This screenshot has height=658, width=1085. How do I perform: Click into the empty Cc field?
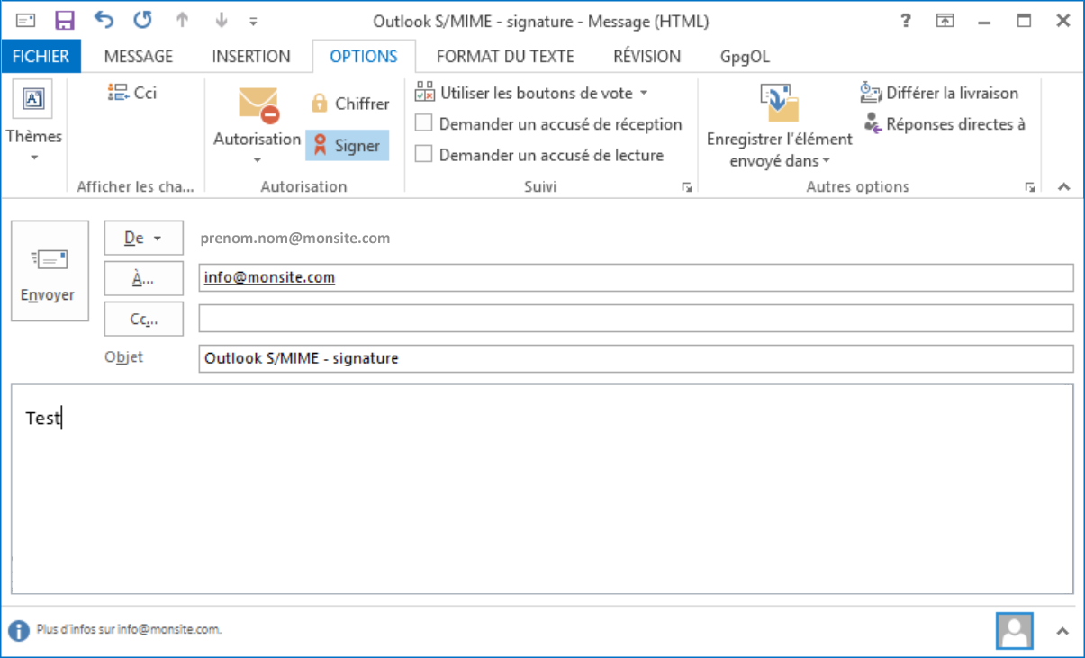[636, 318]
